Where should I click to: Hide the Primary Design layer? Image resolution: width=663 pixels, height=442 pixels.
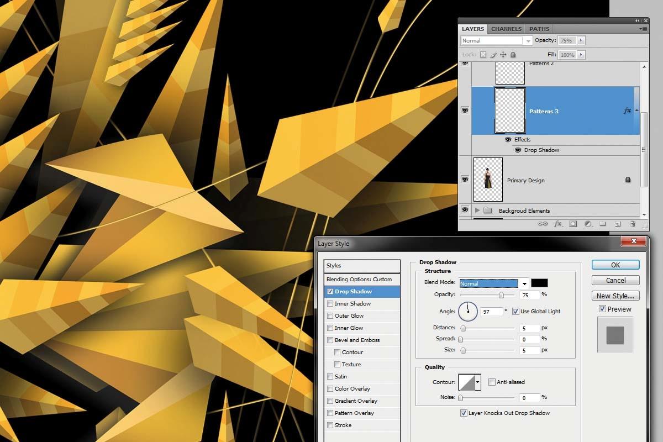point(465,180)
